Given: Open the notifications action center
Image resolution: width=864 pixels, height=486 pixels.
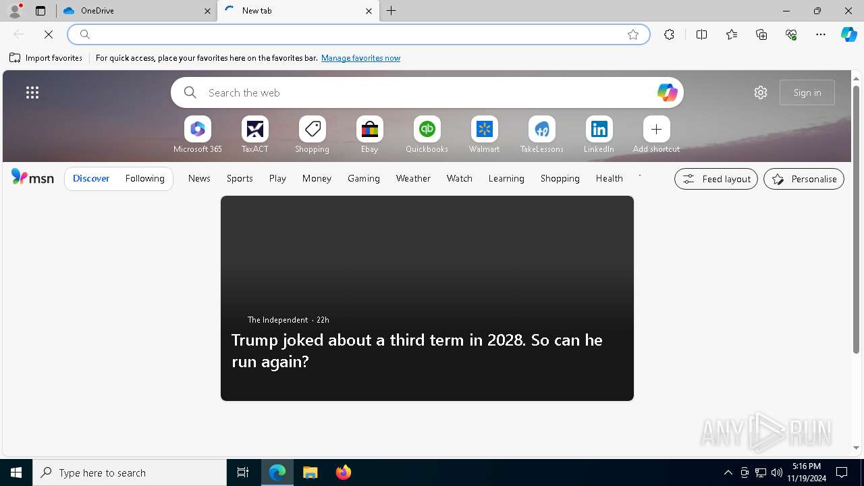Looking at the screenshot, I should pos(842,473).
